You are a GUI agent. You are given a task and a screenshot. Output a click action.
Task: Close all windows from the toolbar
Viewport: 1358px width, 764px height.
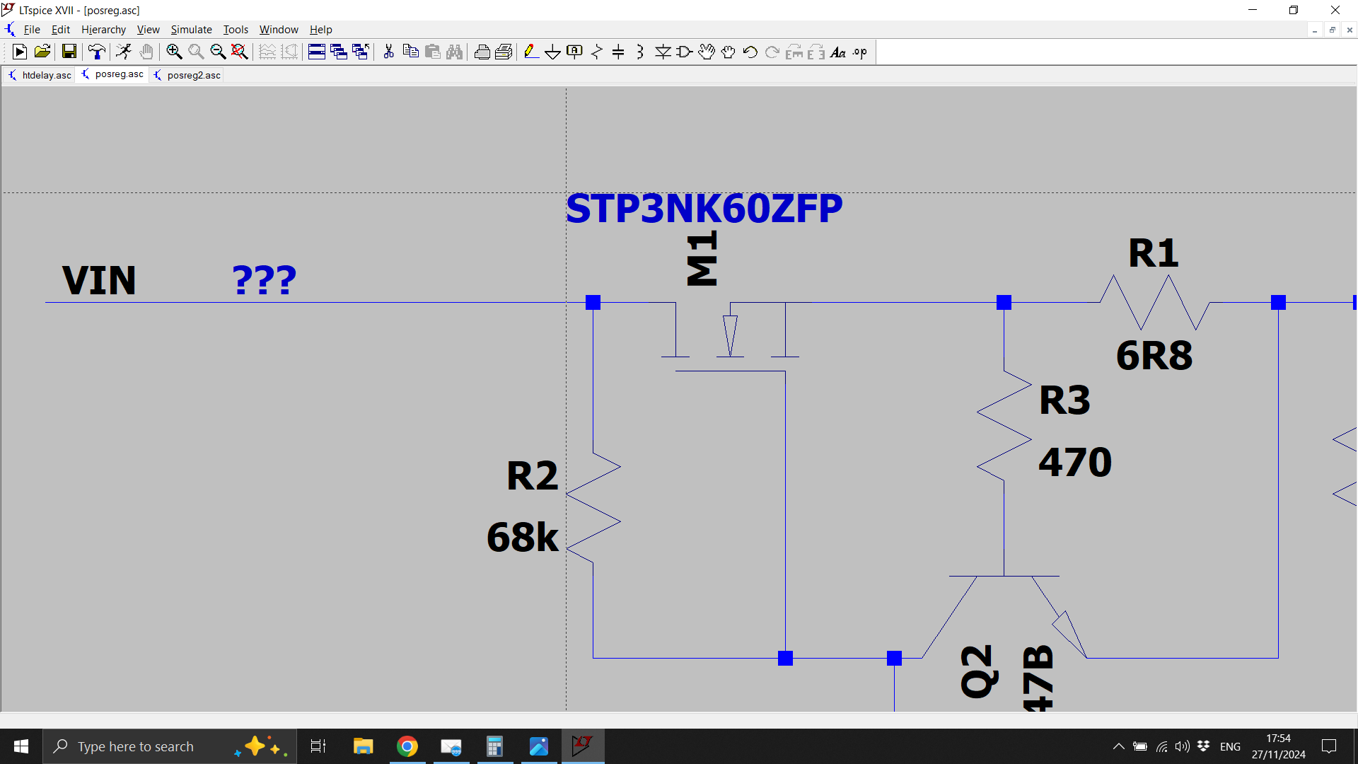(x=361, y=52)
